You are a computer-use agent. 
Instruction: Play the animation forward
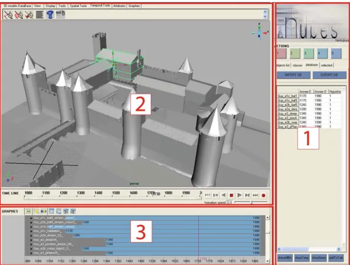click(239, 195)
